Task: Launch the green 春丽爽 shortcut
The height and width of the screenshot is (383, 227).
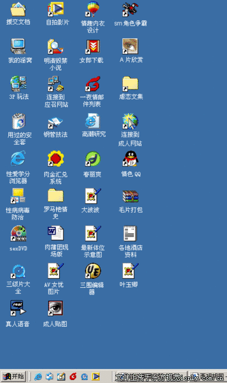Action: tap(93, 159)
